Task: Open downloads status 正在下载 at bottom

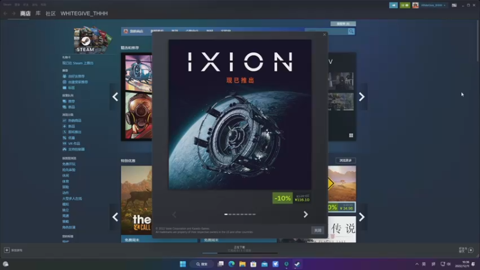Action: (239, 247)
